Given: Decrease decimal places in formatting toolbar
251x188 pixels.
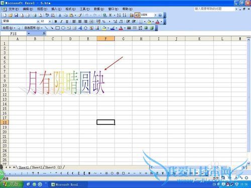Looking at the screenshot, I should 121,22.
